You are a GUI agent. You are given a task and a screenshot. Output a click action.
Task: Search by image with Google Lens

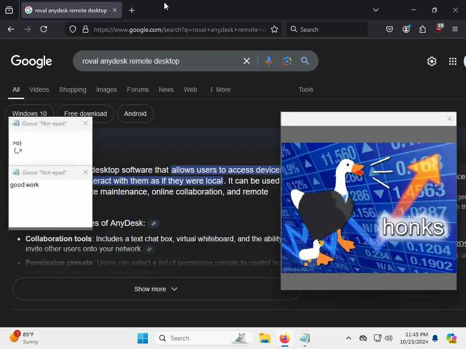pyautogui.click(x=287, y=61)
